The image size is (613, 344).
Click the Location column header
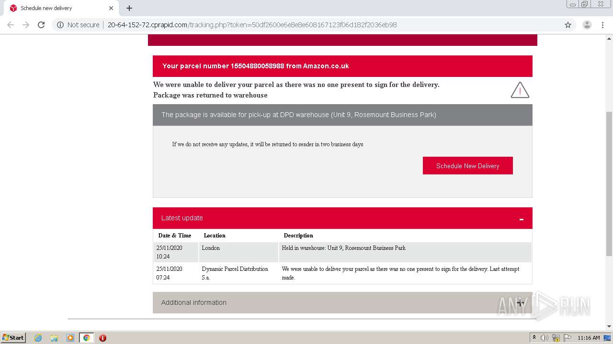(x=215, y=236)
